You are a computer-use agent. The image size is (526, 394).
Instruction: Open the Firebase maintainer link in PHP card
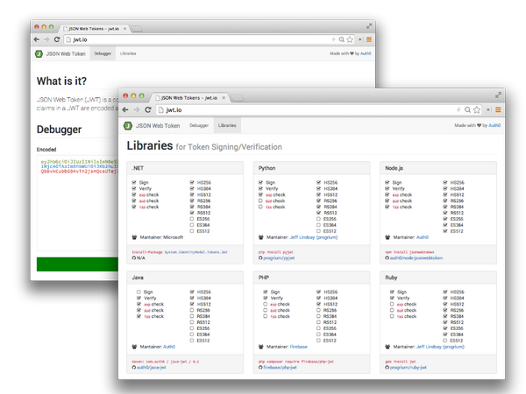coord(298,347)
